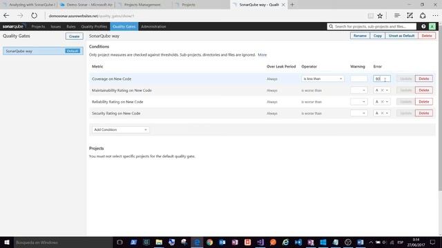
Task: Open Warning dropdown for Maintainability Rating row
Action: 359,90
